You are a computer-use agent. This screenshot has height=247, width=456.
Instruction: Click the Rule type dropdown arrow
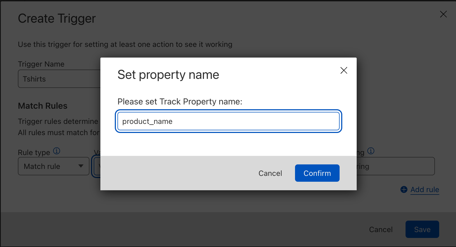coord(81,166)
